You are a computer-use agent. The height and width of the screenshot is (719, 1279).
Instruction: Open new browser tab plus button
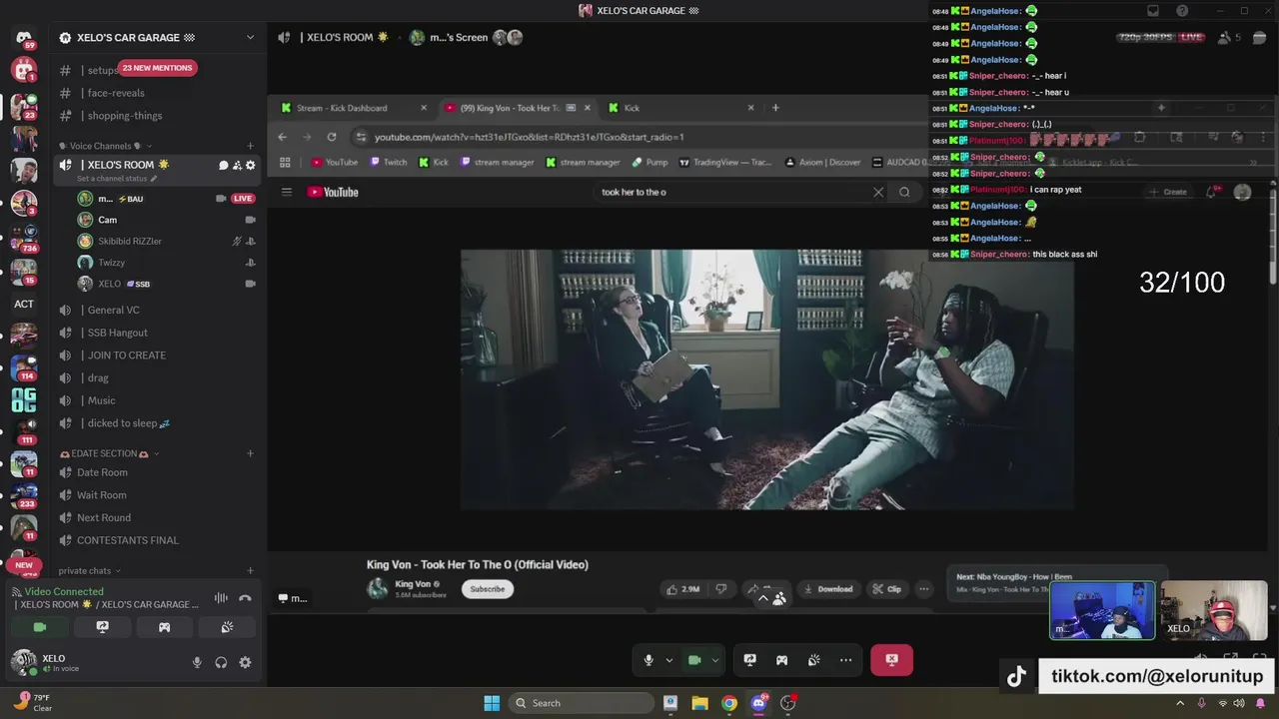coord(775,108)
